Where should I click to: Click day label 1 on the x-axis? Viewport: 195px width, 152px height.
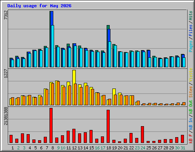13,148
